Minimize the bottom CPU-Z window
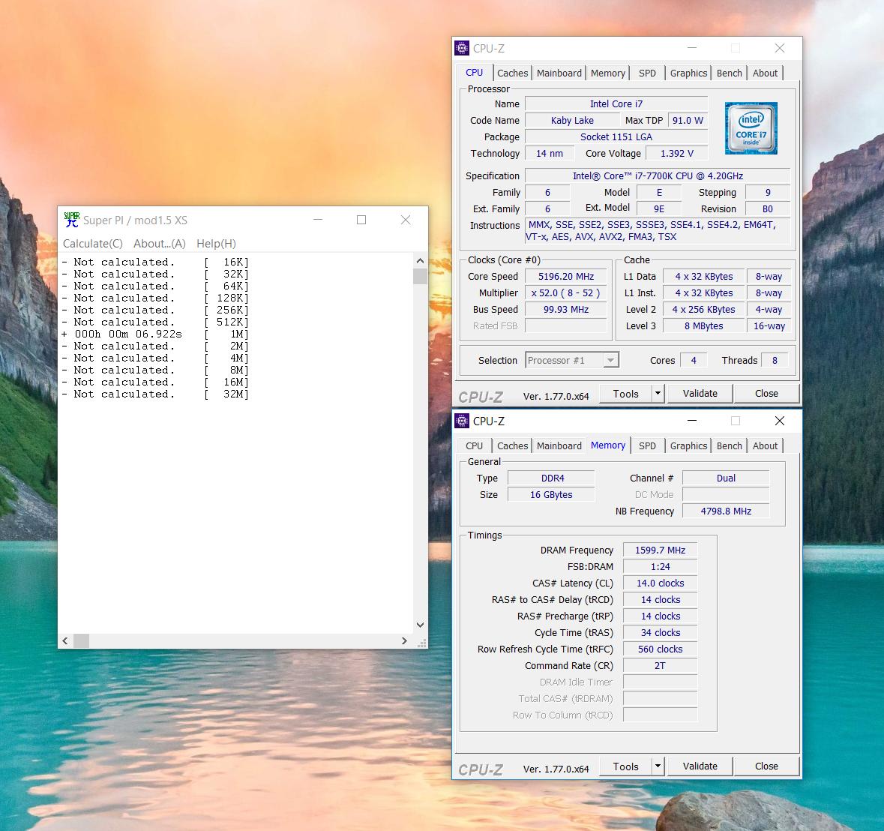This screenshot has height=831, width=884. pos(692,421)
